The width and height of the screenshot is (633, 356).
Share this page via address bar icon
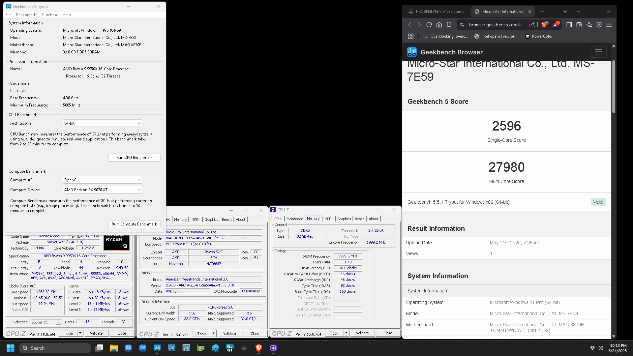click(x=532, y=25)
